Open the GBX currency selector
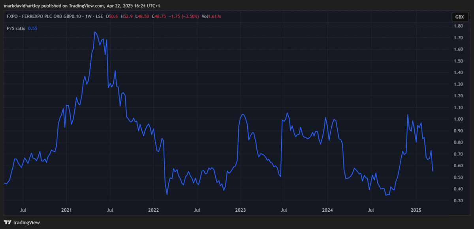Screen dimensions: 474x229 459,17
